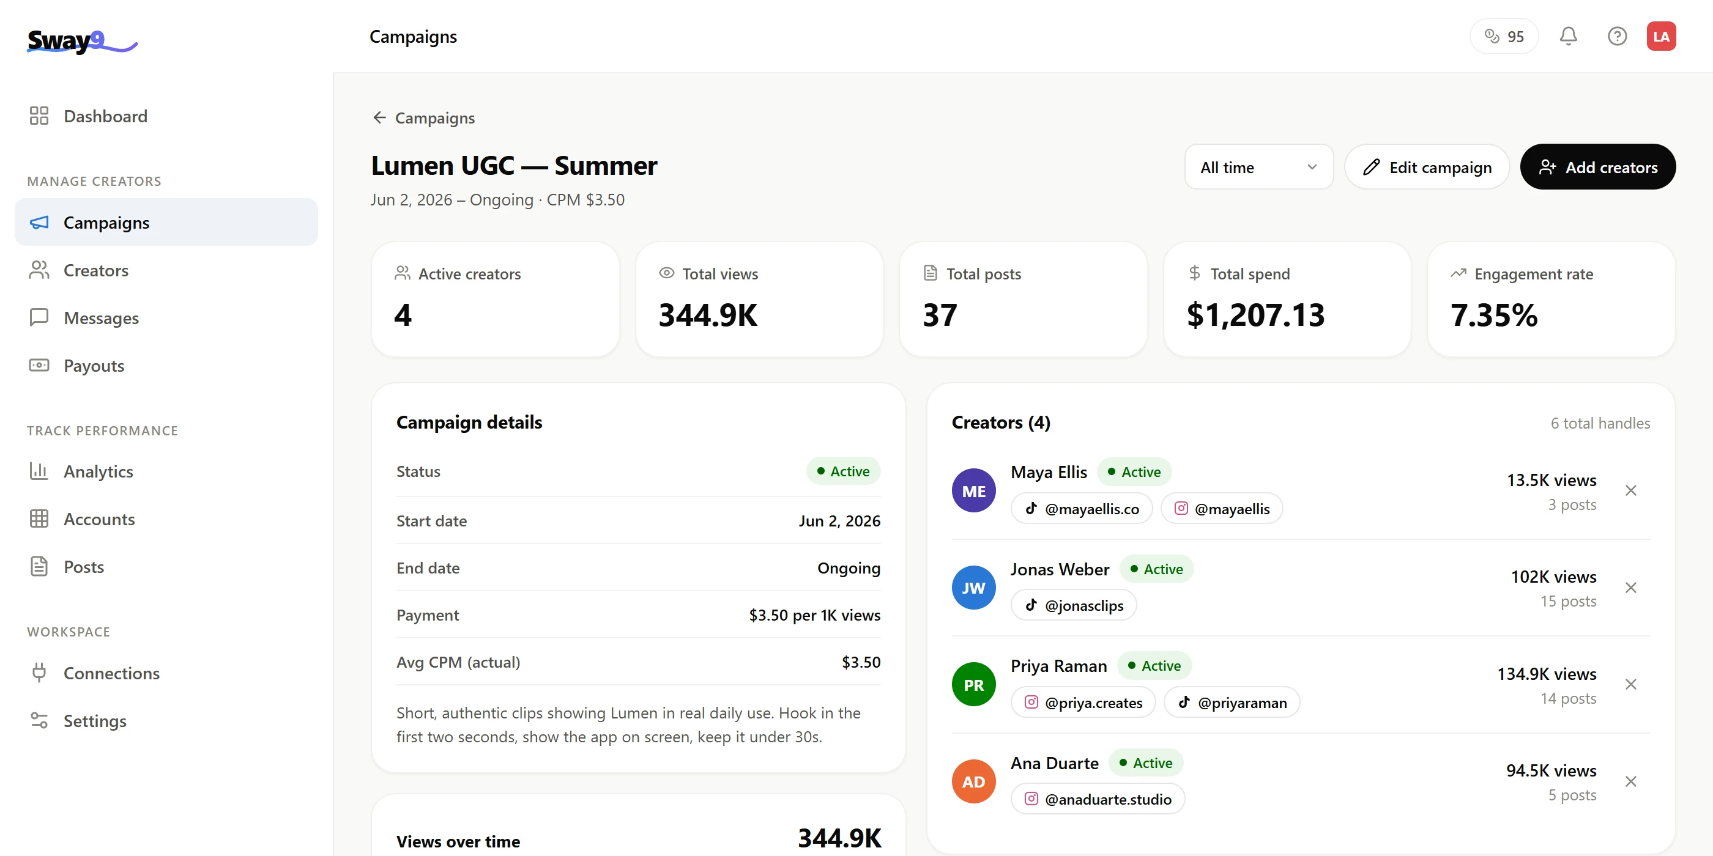The image size is (1713, 856).
Task: Click the JW avatar of Jonas Weber
Action: [973, 588]
